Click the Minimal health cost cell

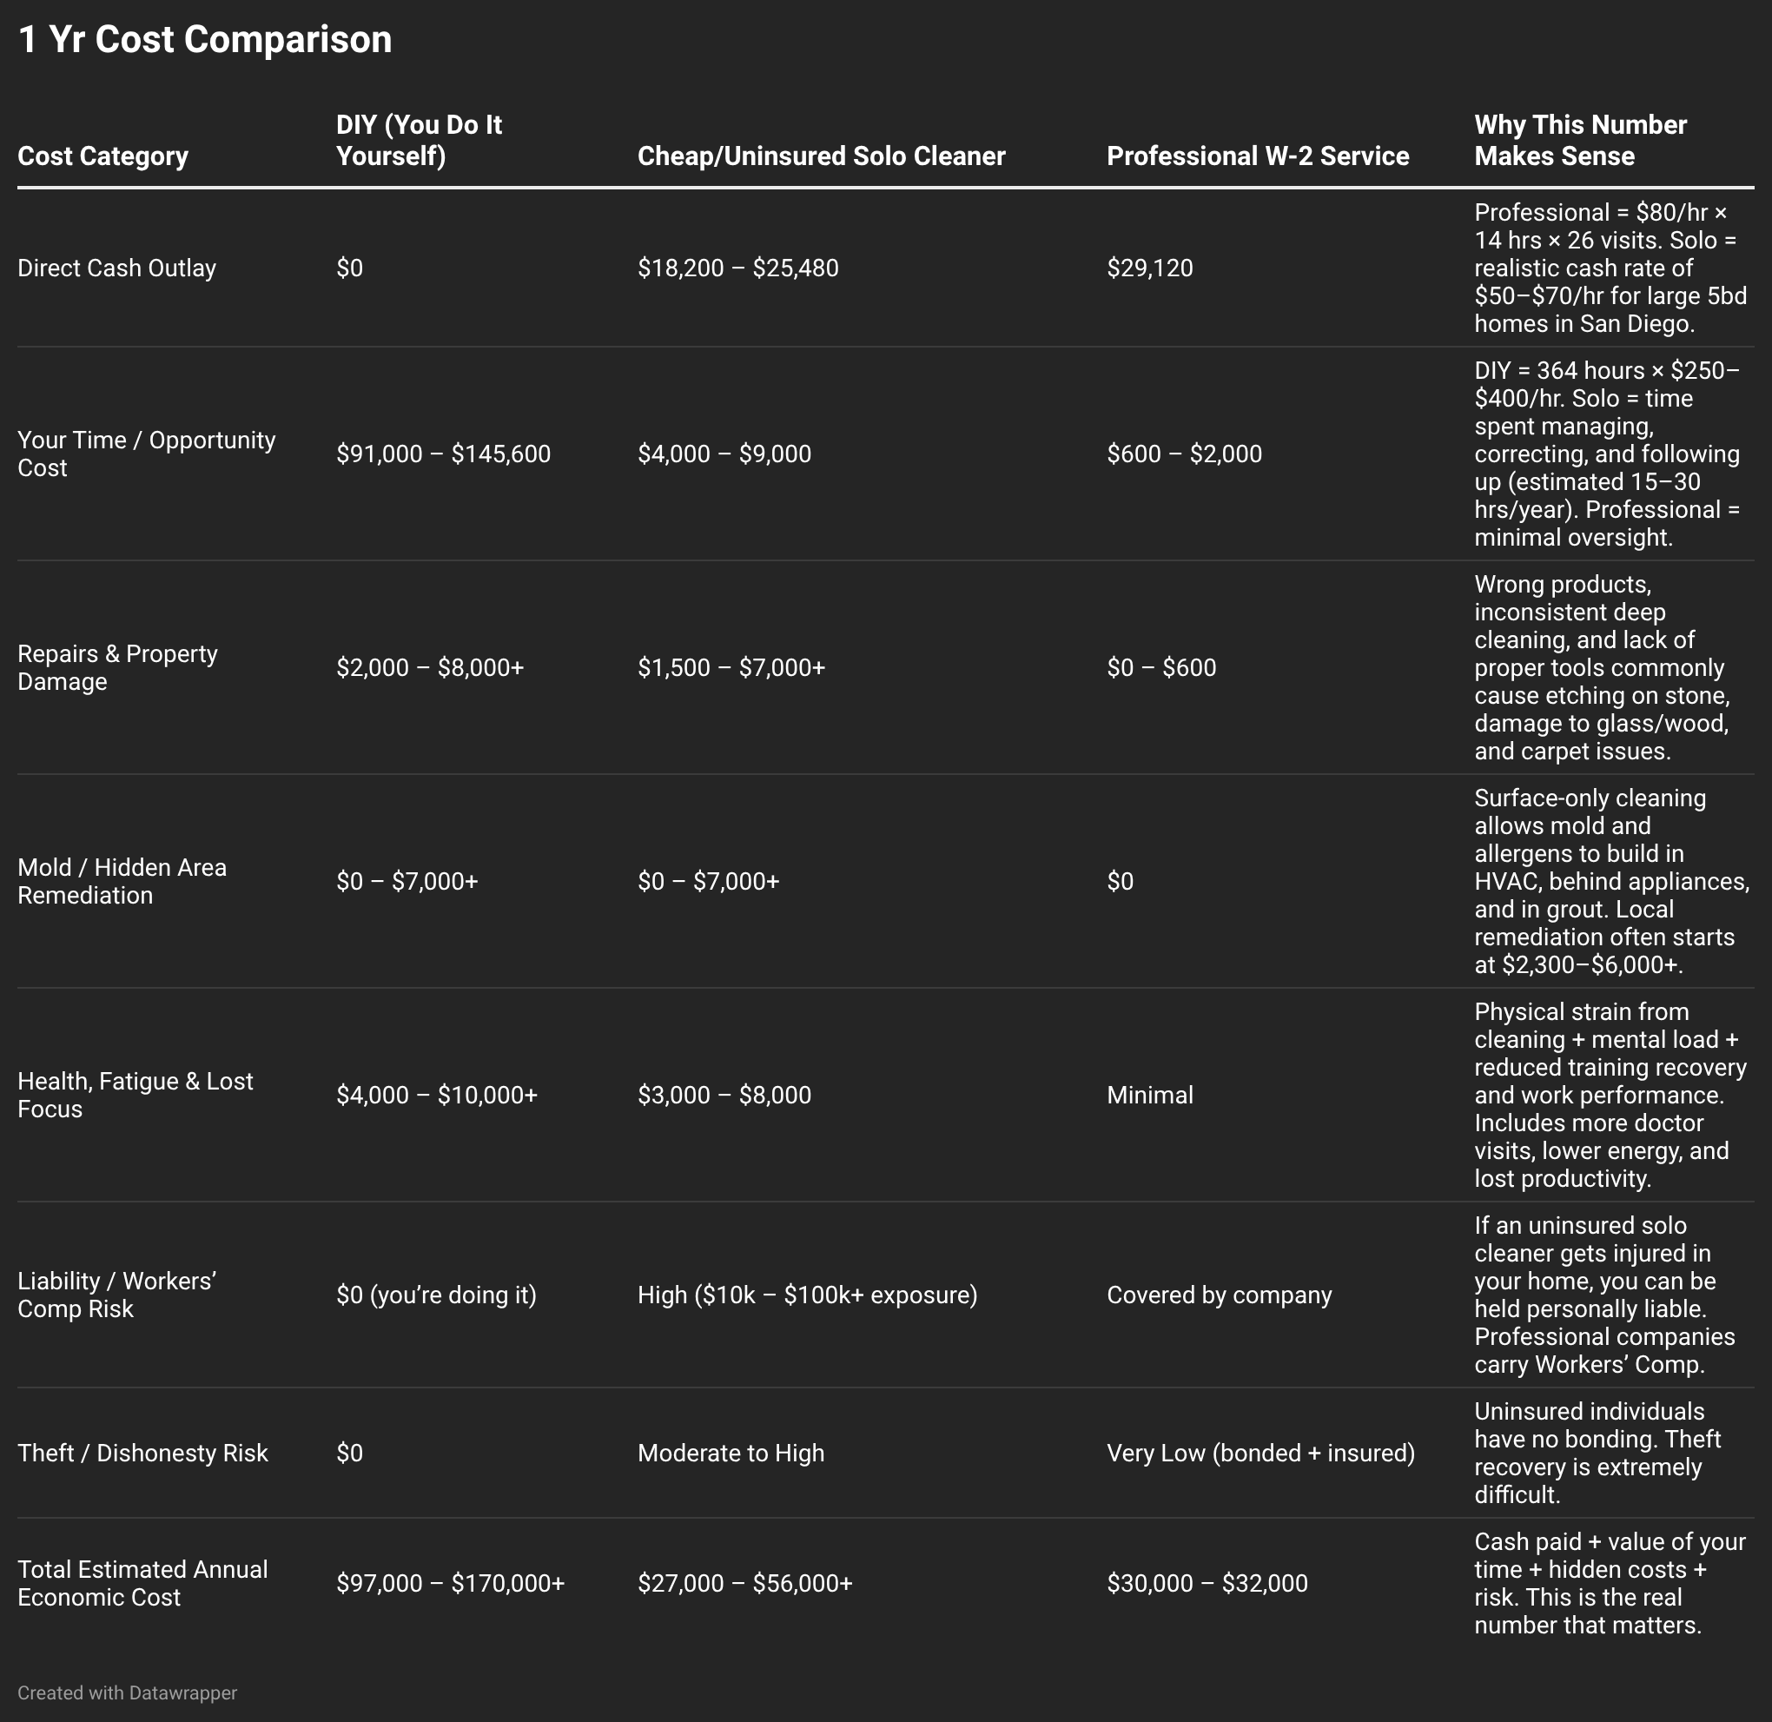point(1150,1096)
